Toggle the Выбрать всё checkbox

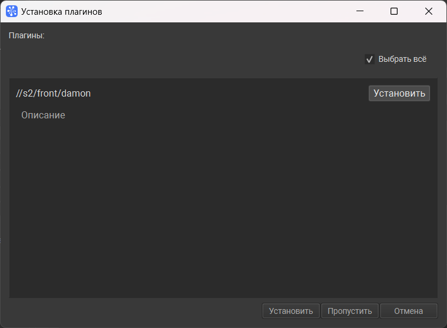[x=369, y=59]
